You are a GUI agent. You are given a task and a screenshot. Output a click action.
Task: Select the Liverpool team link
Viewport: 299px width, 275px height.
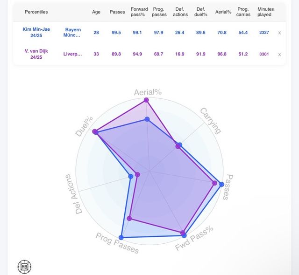click(x=72, y=54)
